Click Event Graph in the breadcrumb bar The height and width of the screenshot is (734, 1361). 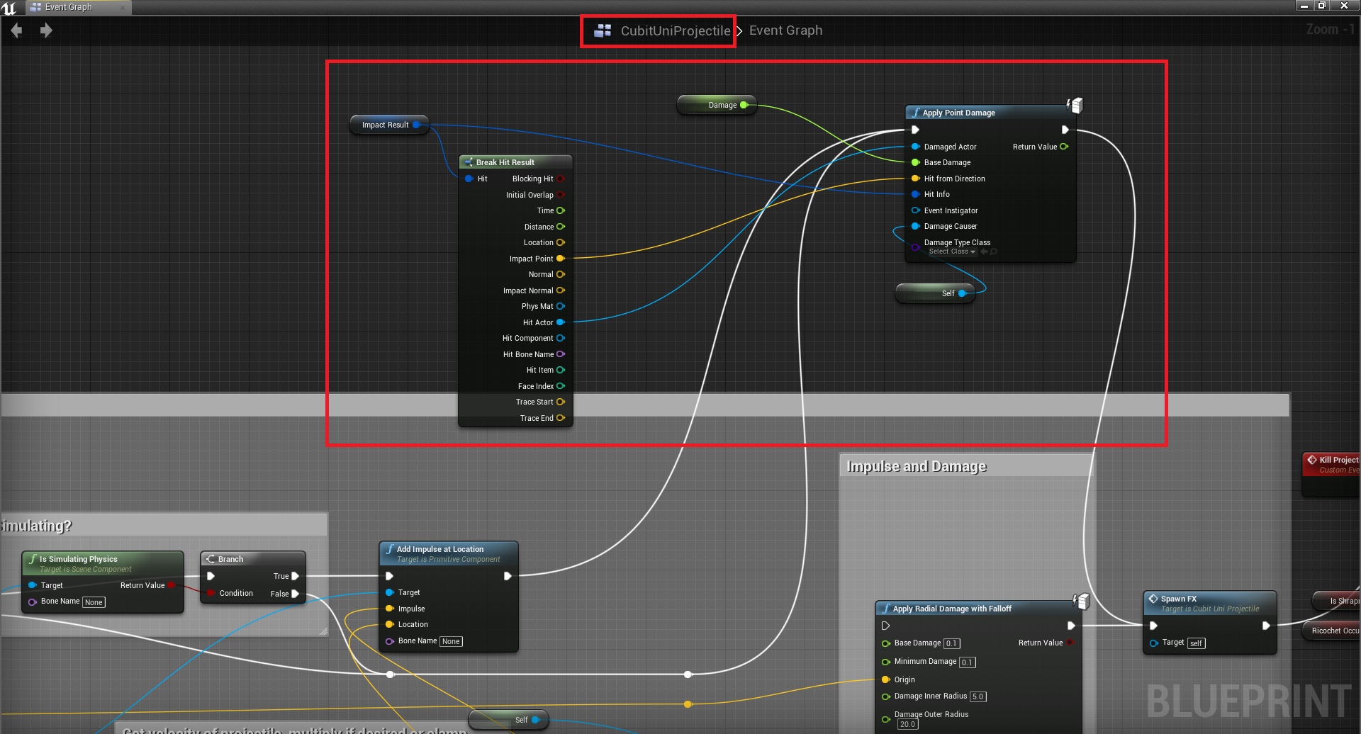pyautogui.click(x=785, y=30)
